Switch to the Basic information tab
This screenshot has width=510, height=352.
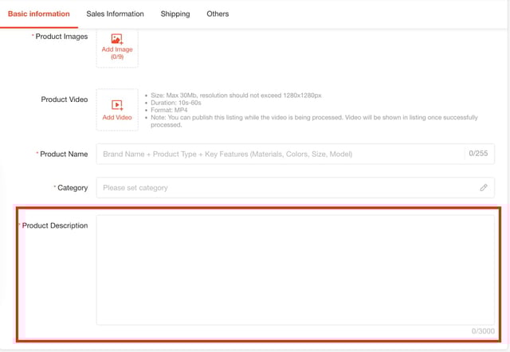(38, 14)
